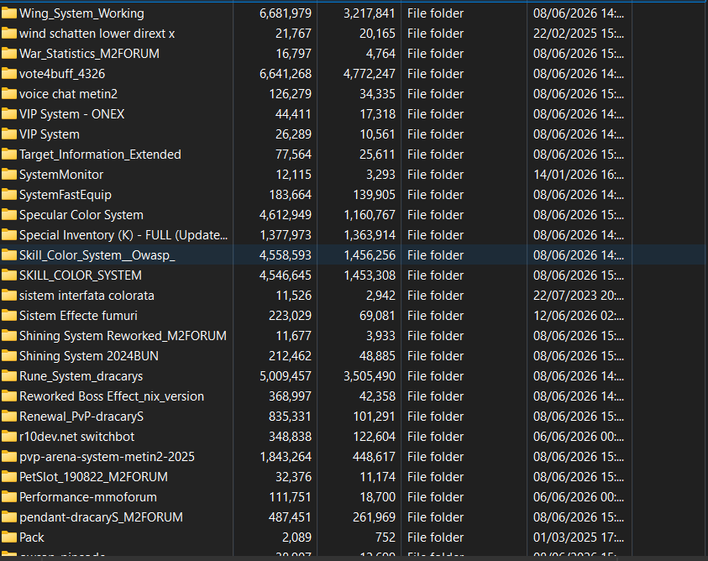The width and height of the screenshot is (708, 561).
Task: Select the voice chat metin2 name
Action: tap(69, 94)
